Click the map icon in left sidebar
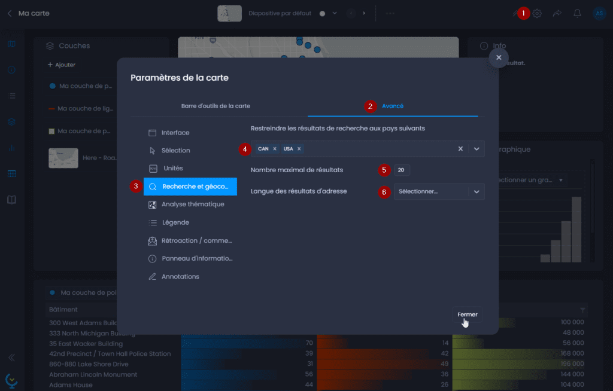The height and width of the screenshot is (391, 613). click(12, 44)
